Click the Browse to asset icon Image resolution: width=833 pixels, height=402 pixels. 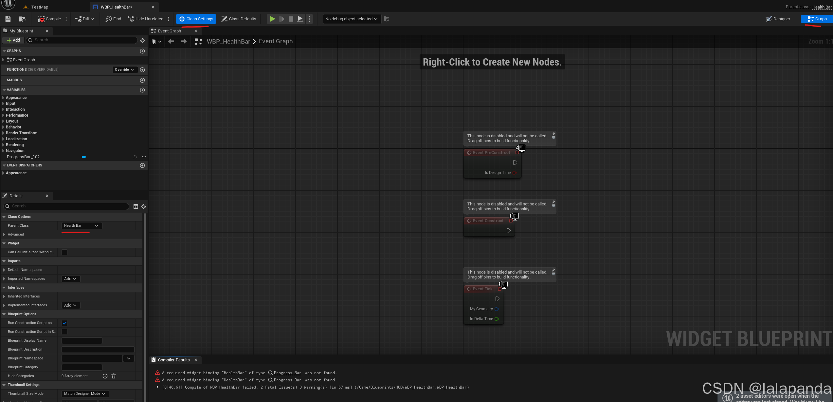pos(22,19)
